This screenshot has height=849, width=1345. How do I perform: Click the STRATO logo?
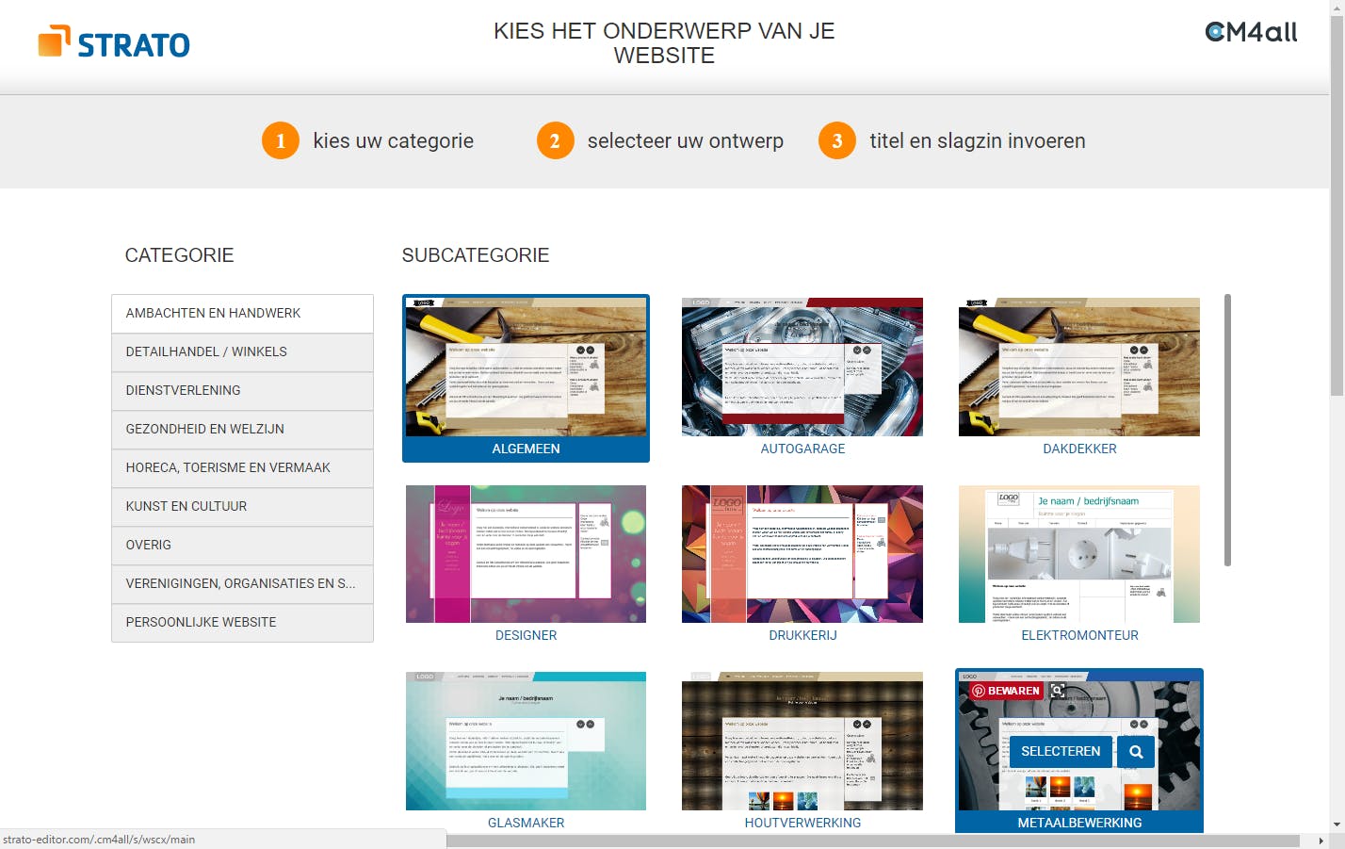point(114,42)
